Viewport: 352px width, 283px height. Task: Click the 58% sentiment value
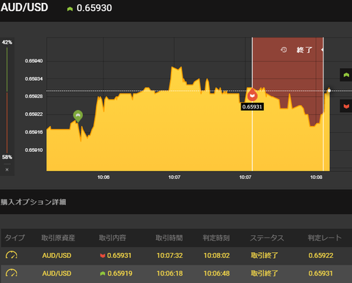(x=7, y=157)
